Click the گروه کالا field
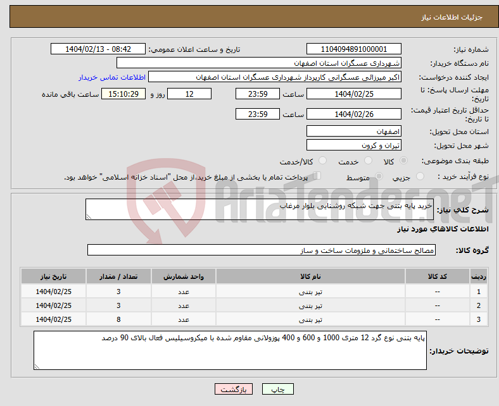 [262, 250]
